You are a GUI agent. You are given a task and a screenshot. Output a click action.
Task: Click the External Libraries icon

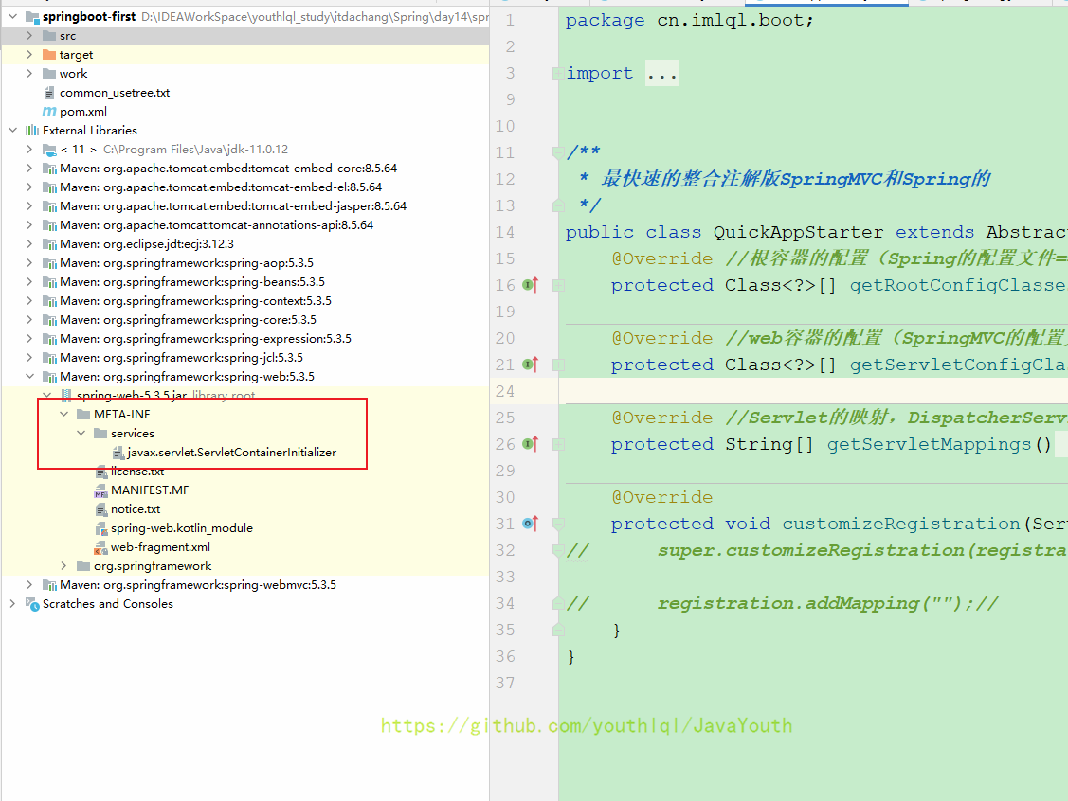click(32, 131)
